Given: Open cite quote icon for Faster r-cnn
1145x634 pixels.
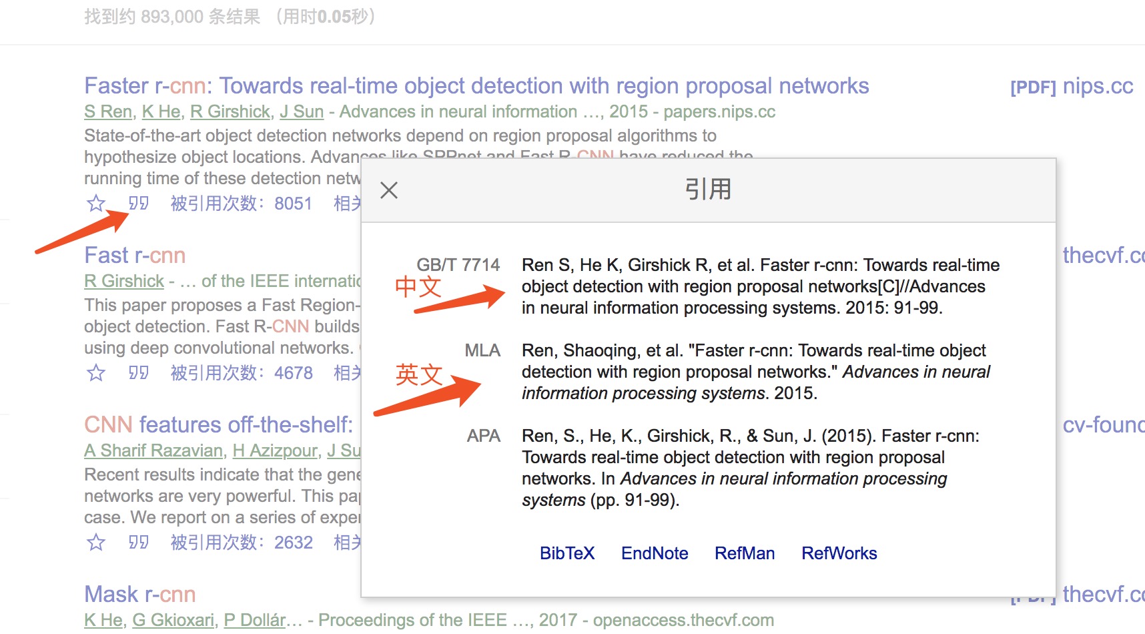Looking at the screenshot, I should click(139, 203).
